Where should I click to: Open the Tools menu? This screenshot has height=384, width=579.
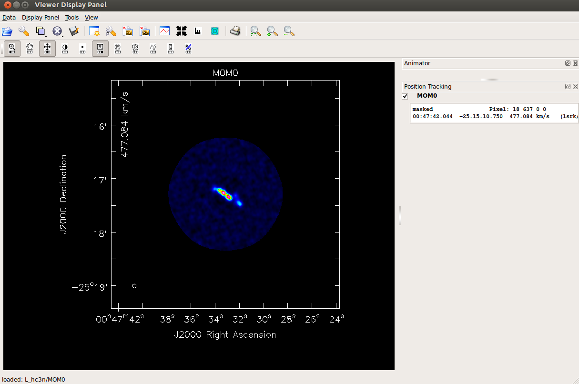[72, 18]
